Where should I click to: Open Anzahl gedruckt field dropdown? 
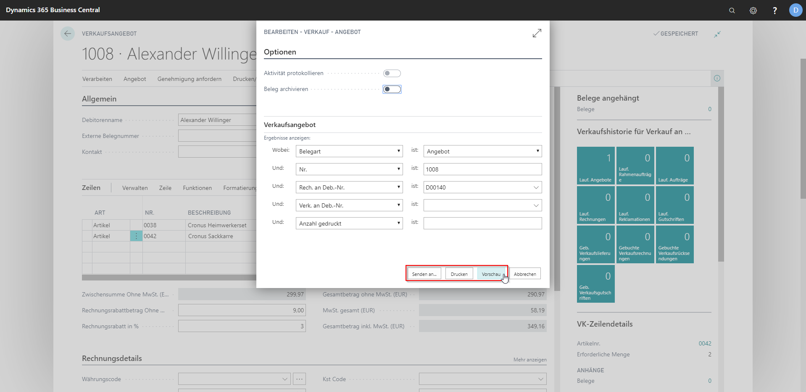(349, 223)
